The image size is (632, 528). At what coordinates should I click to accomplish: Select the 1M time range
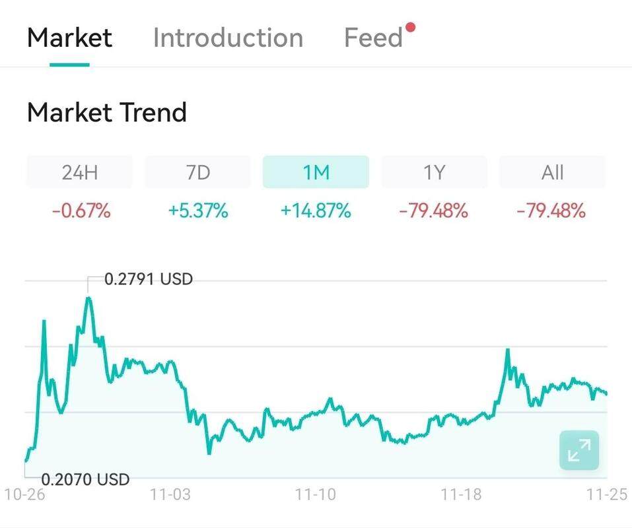316,172
